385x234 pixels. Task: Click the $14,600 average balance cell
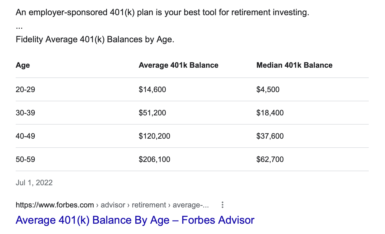(x=152, y=90)
